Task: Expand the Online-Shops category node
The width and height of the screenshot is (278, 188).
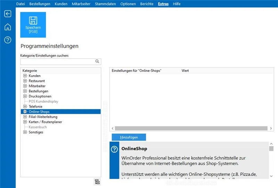Action: (25, 112)
